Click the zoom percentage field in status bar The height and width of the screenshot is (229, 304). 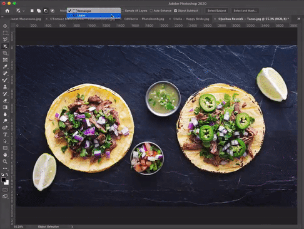click(18, 226)
